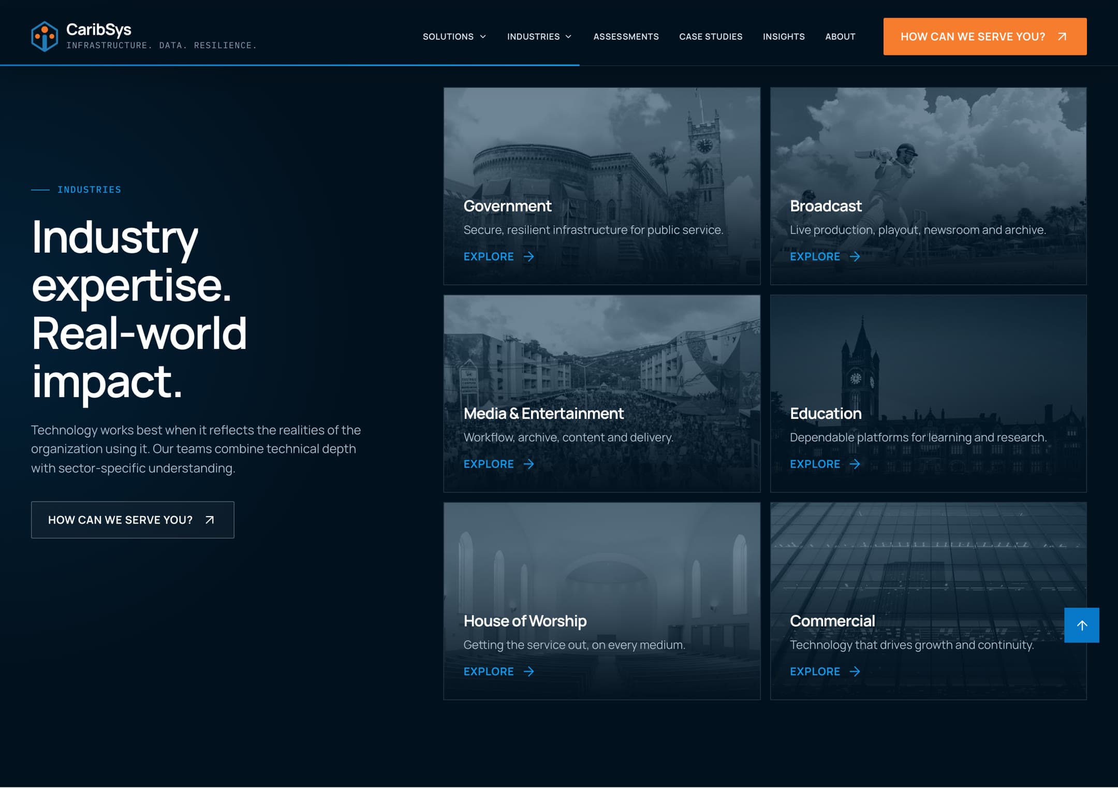Go to Case Studies page
The image size is (1118, 788).
pos(711,37)
